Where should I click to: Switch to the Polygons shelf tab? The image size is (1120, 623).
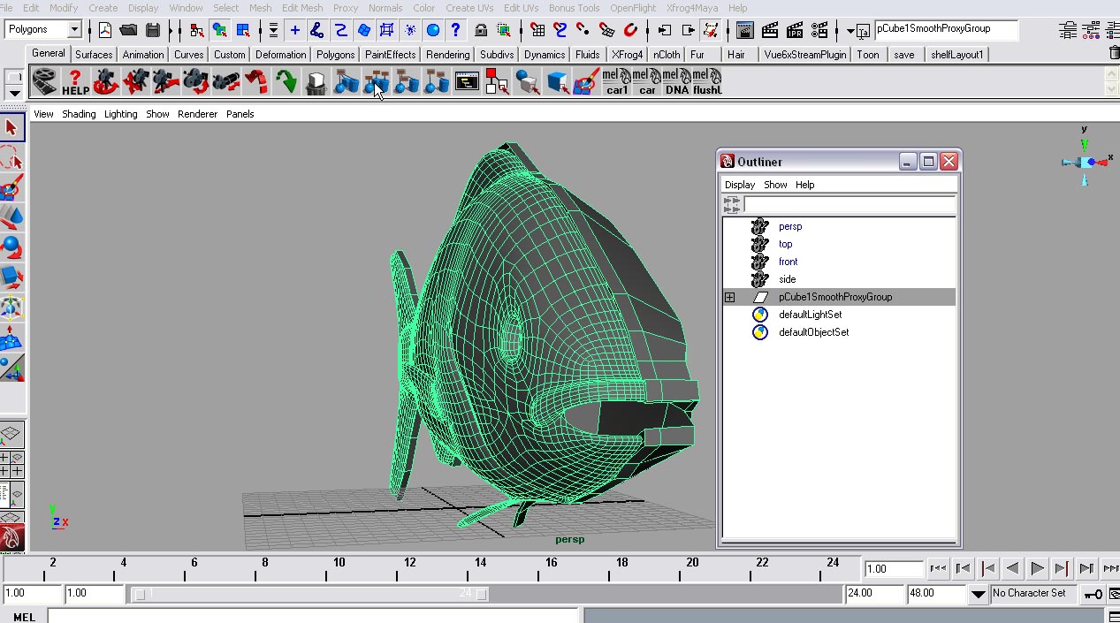(x=335, y=55)
